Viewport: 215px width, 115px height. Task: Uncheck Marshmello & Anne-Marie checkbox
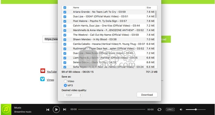tap(65, 30)
